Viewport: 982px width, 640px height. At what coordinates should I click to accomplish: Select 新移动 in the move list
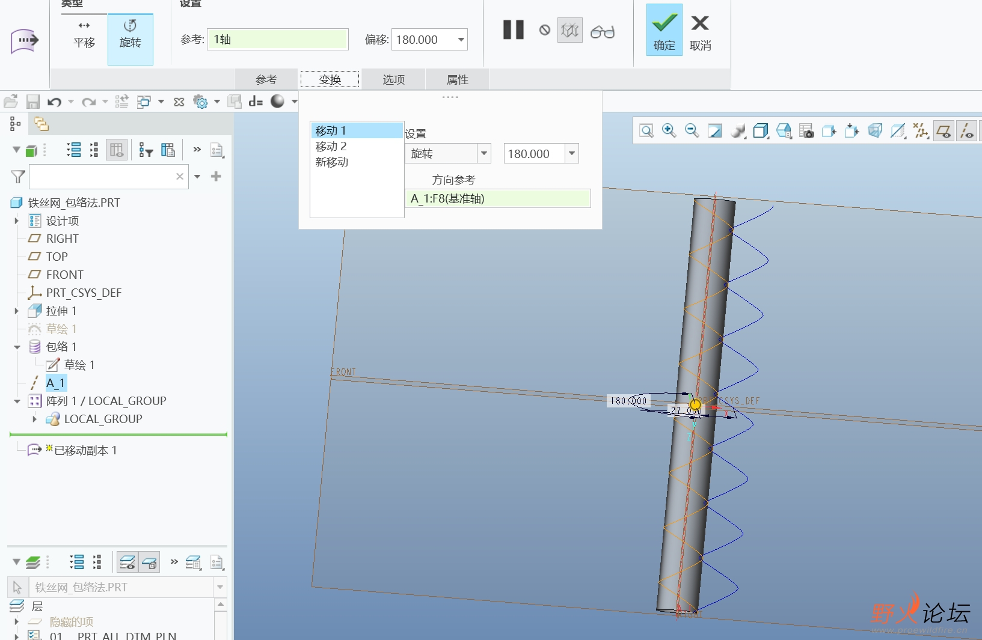357,162
